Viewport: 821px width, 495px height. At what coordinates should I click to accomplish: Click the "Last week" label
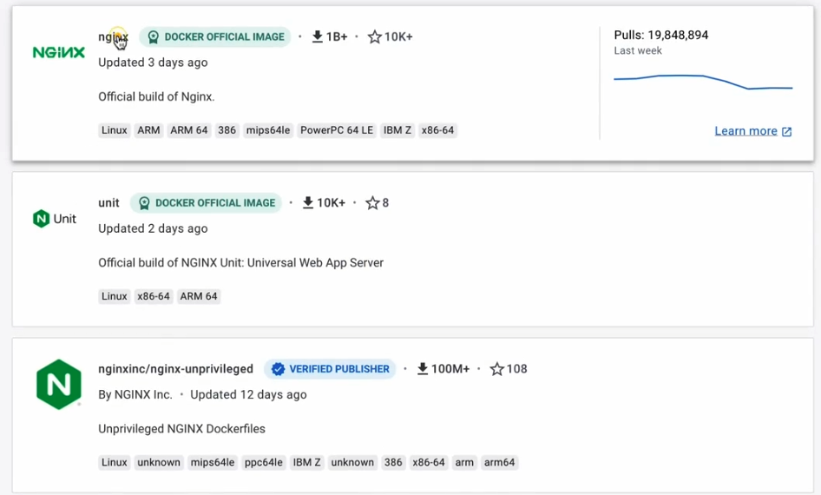pos(638,51)
